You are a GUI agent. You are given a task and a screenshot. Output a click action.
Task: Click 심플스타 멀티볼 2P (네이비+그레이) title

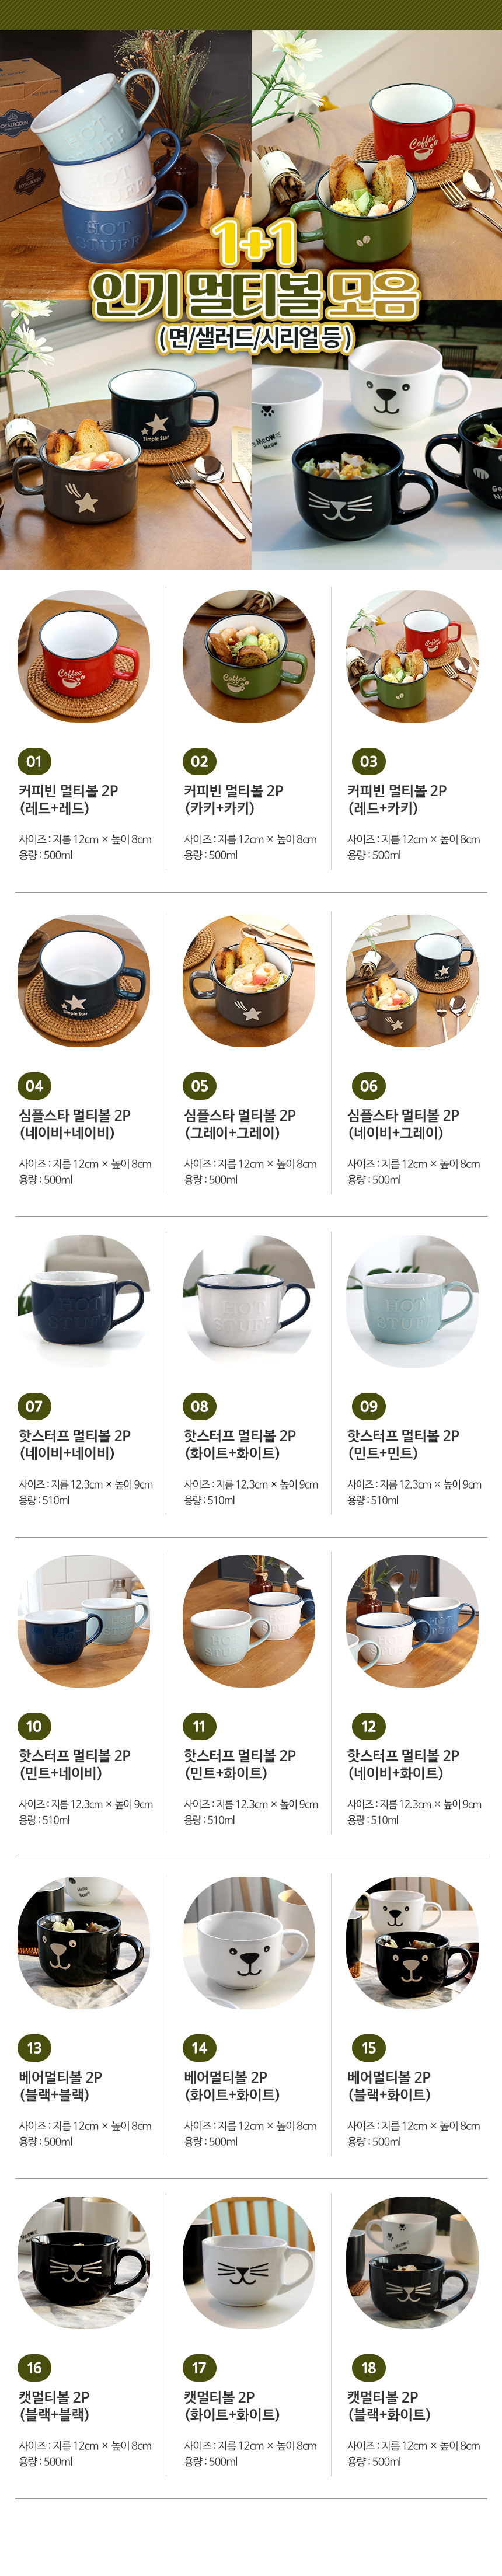(x=403, y=1124)
